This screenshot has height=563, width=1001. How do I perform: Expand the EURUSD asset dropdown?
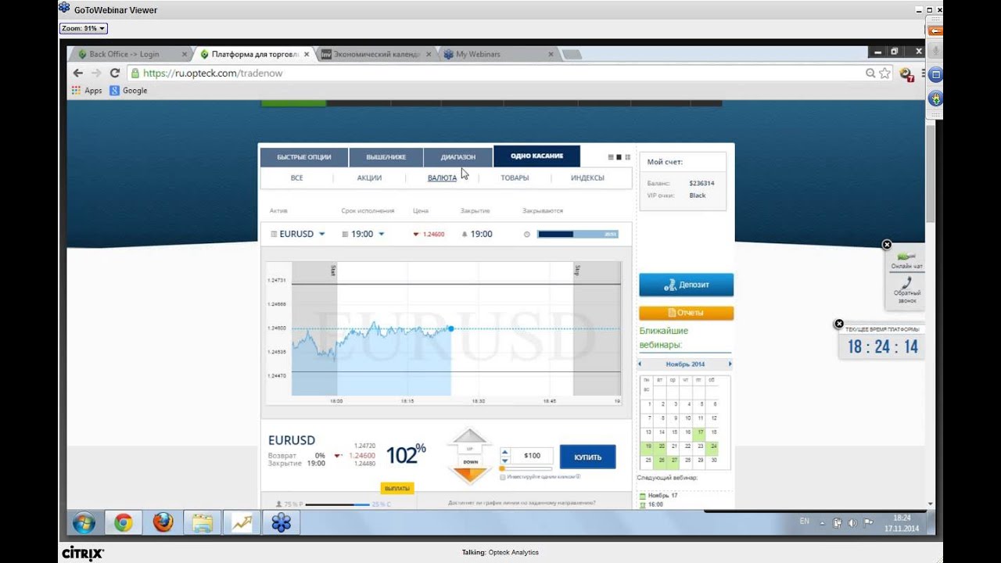pos(297,234)
